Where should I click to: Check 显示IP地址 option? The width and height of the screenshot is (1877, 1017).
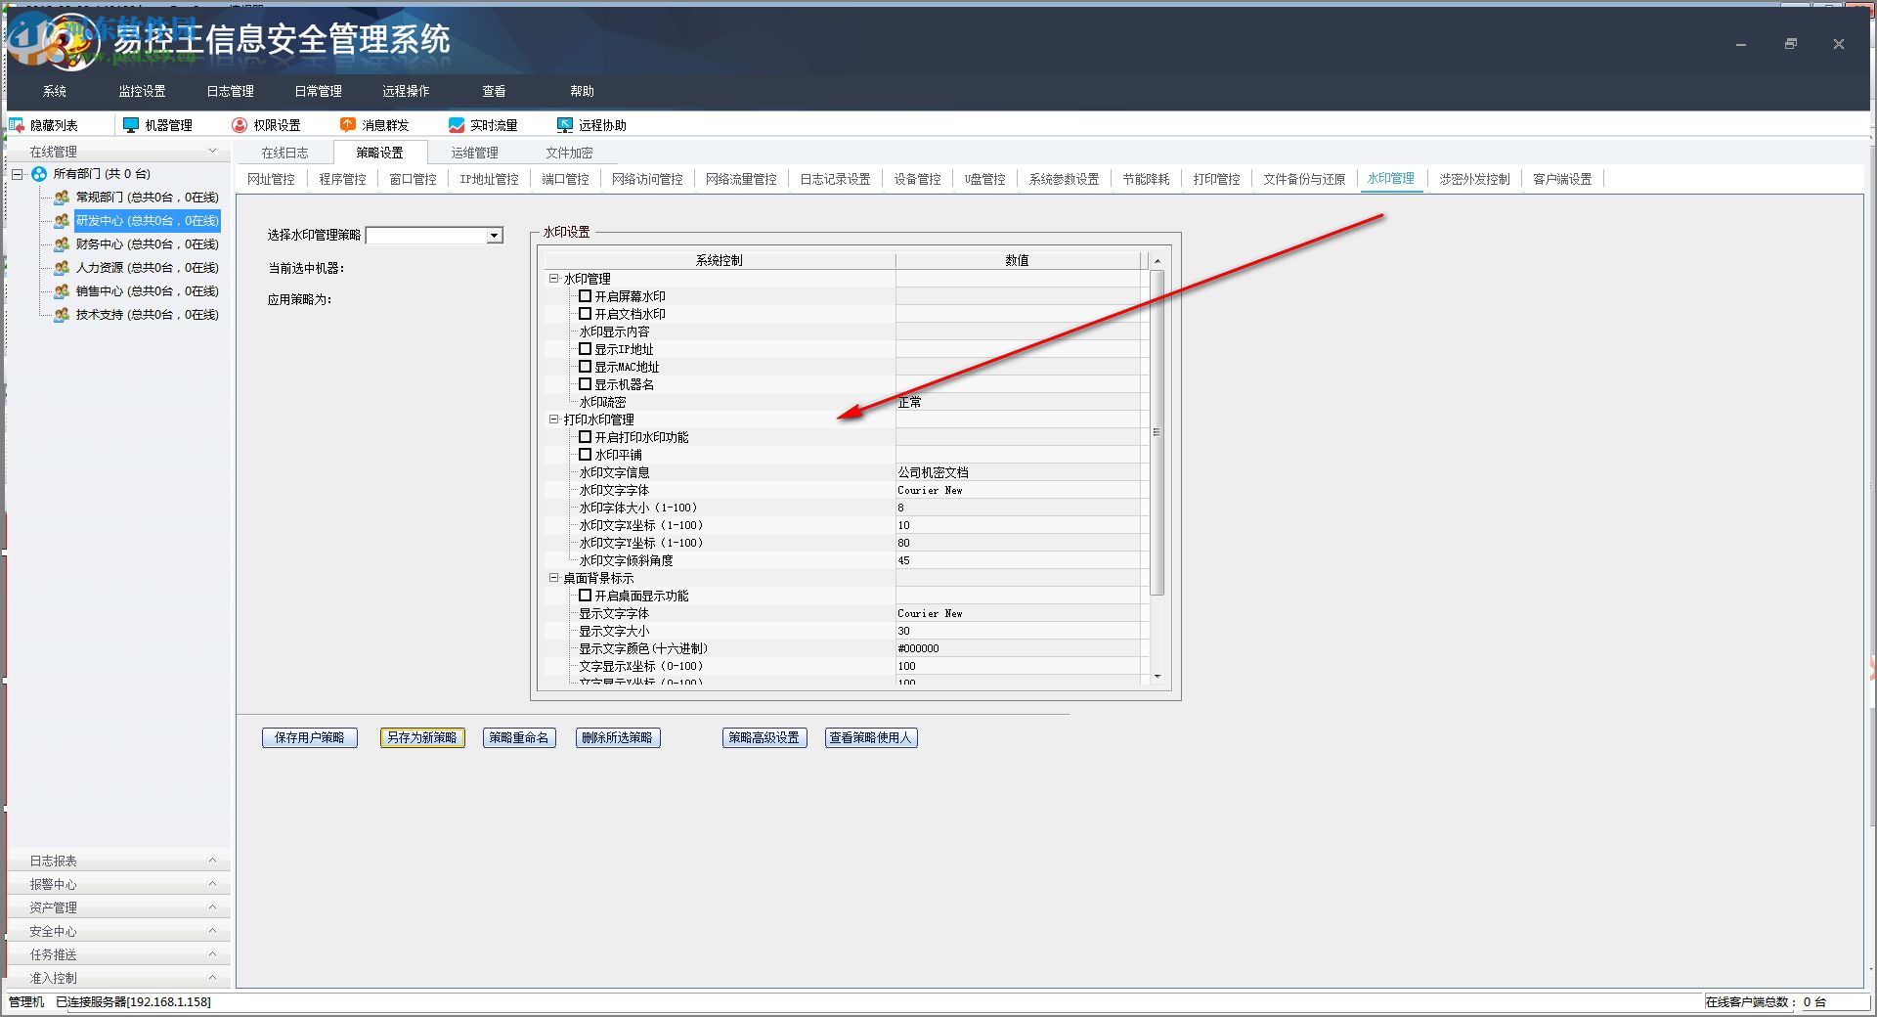(585, 348)
